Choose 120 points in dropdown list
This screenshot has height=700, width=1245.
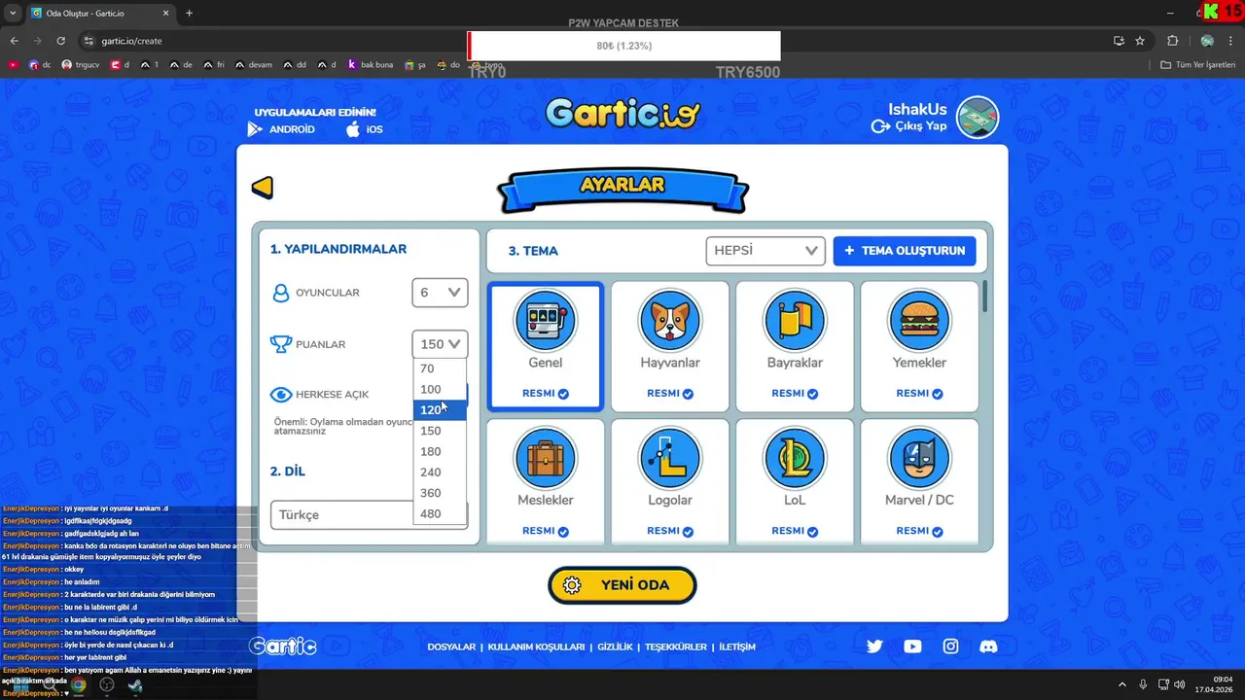click(x=440, y=410)
